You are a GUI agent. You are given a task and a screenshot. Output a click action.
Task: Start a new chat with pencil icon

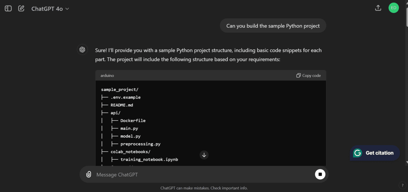pos(21,8)
